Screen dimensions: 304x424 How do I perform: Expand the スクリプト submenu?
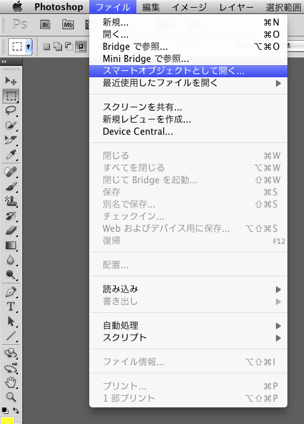point(188,338)
